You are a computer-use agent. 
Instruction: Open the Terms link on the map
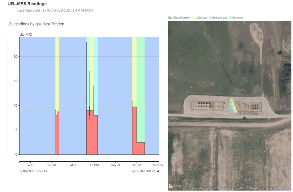tap(282, 188)
